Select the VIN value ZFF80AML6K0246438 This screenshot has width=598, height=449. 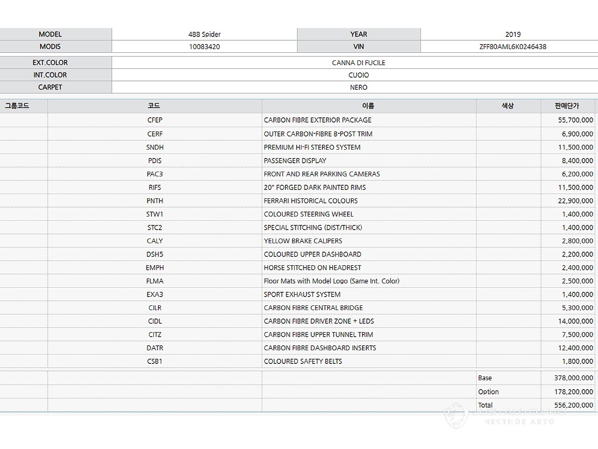tap(513, 47)
